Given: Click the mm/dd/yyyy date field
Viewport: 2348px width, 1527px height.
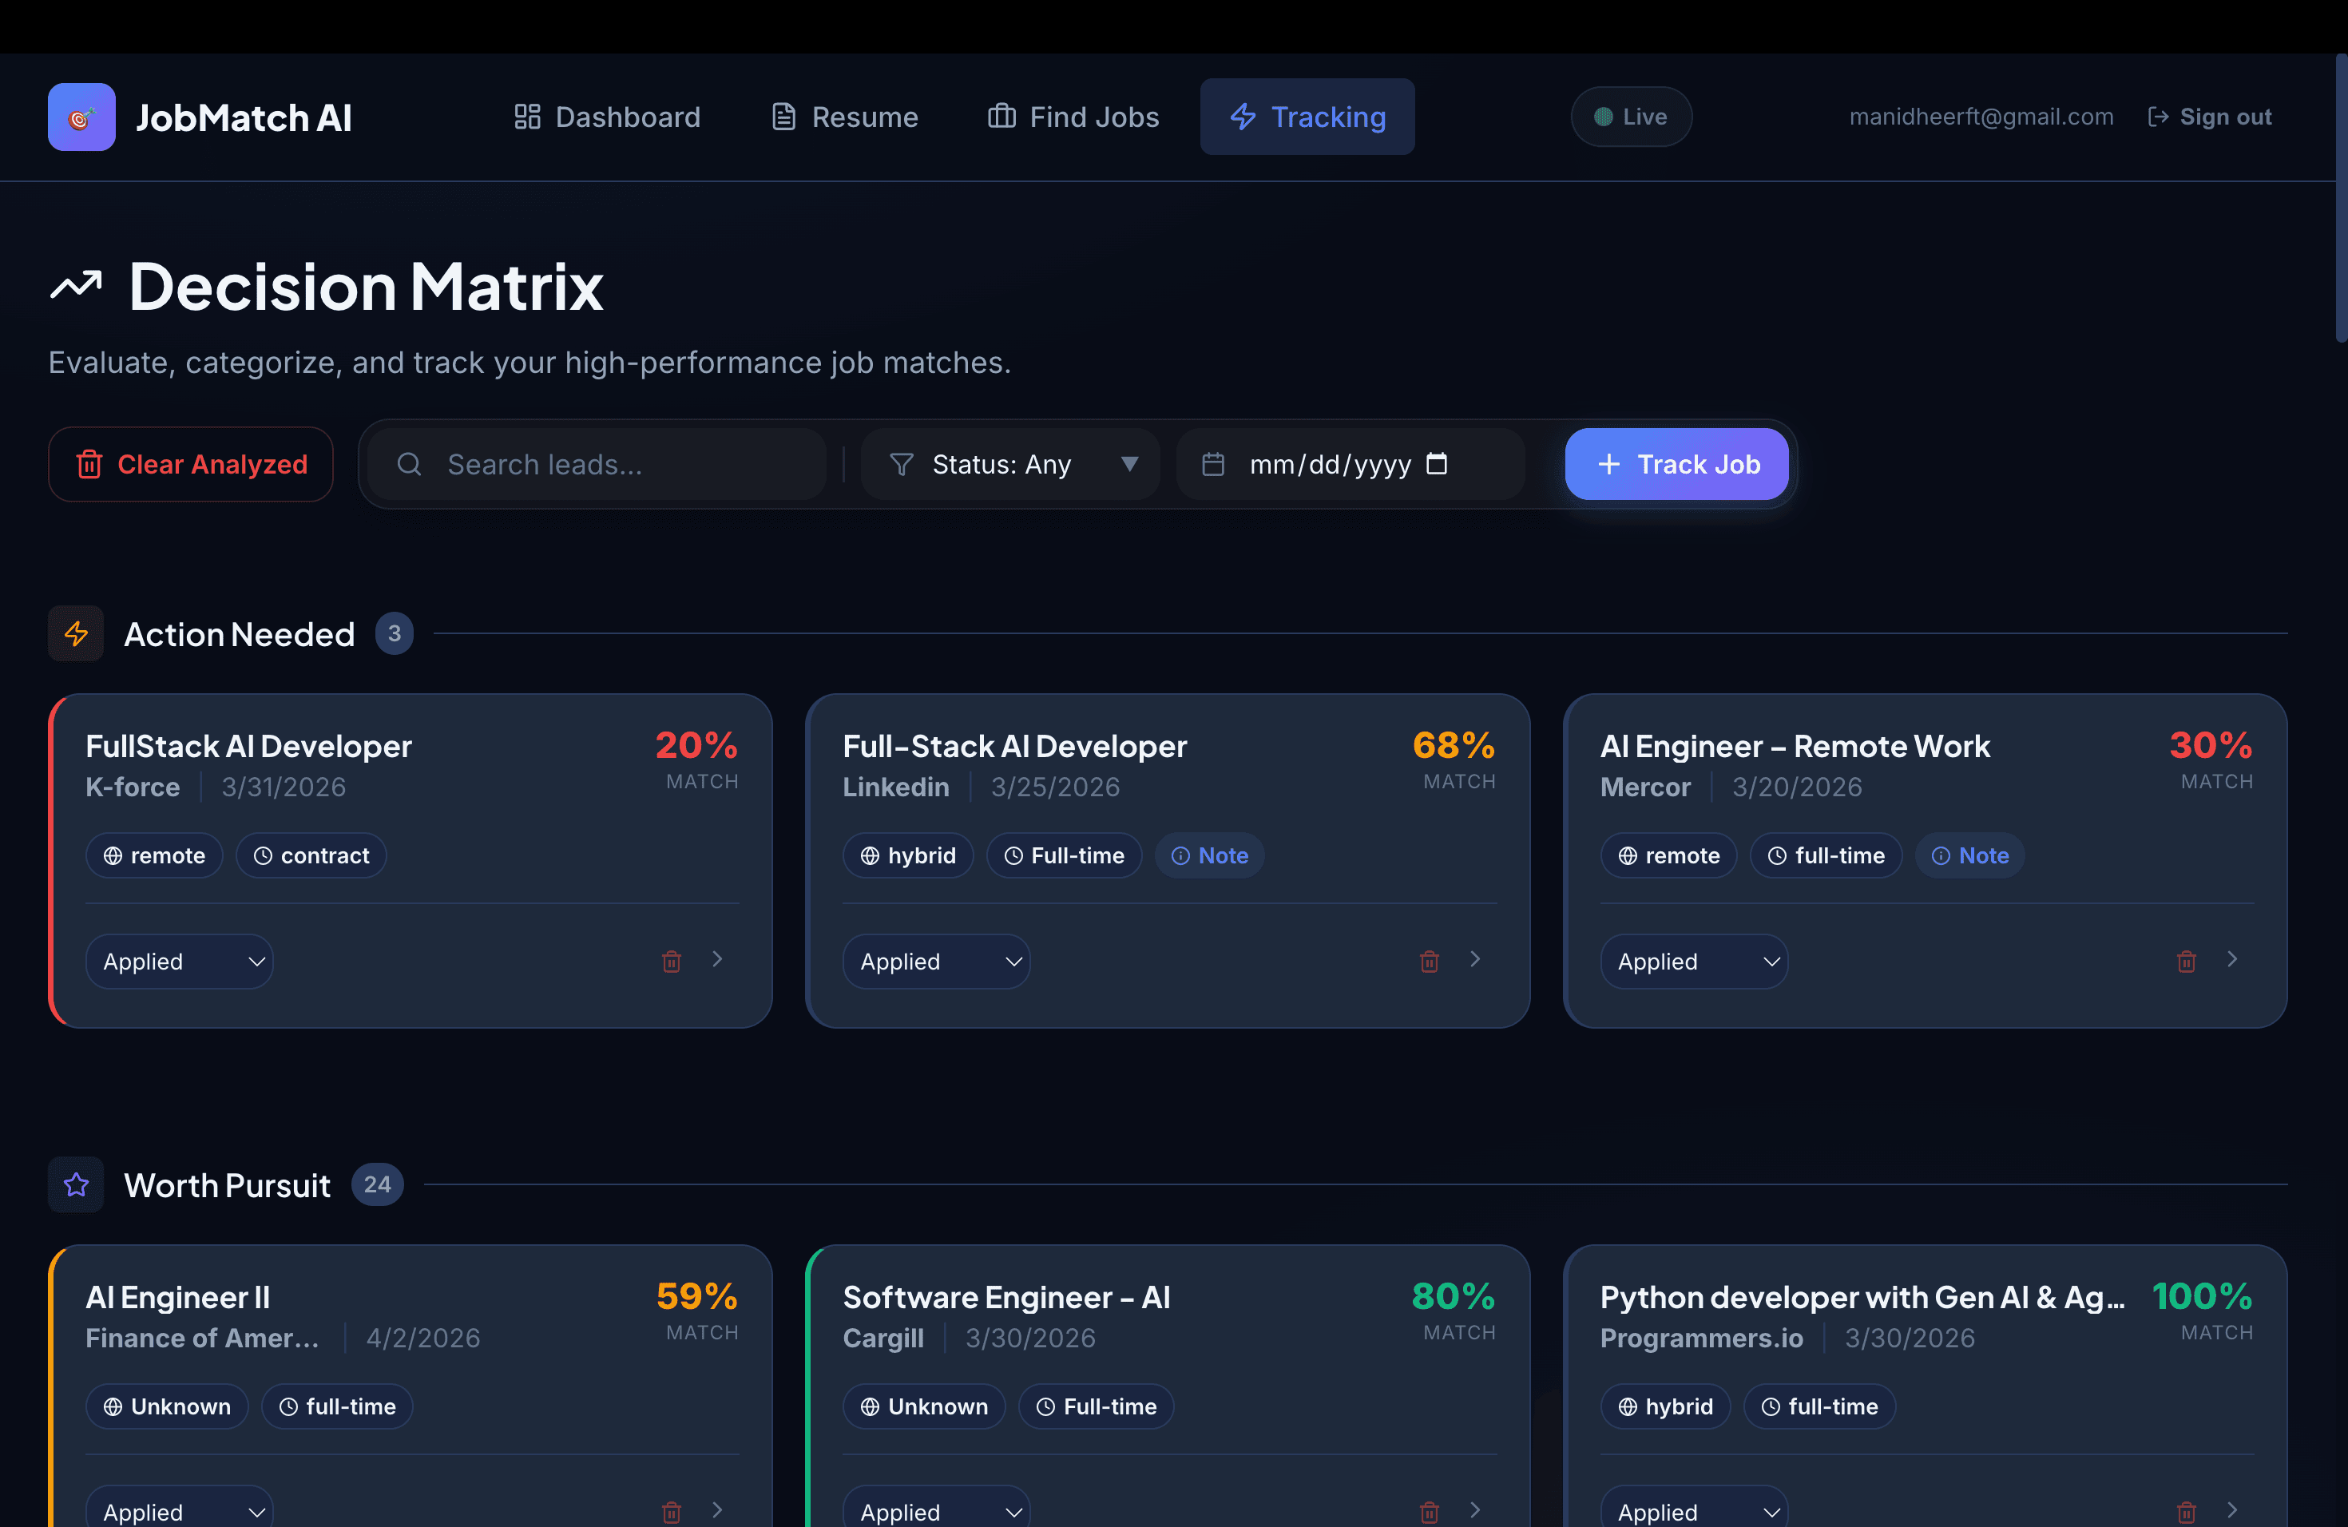Looking at the screenshot, I should (x=1350, y=465).
